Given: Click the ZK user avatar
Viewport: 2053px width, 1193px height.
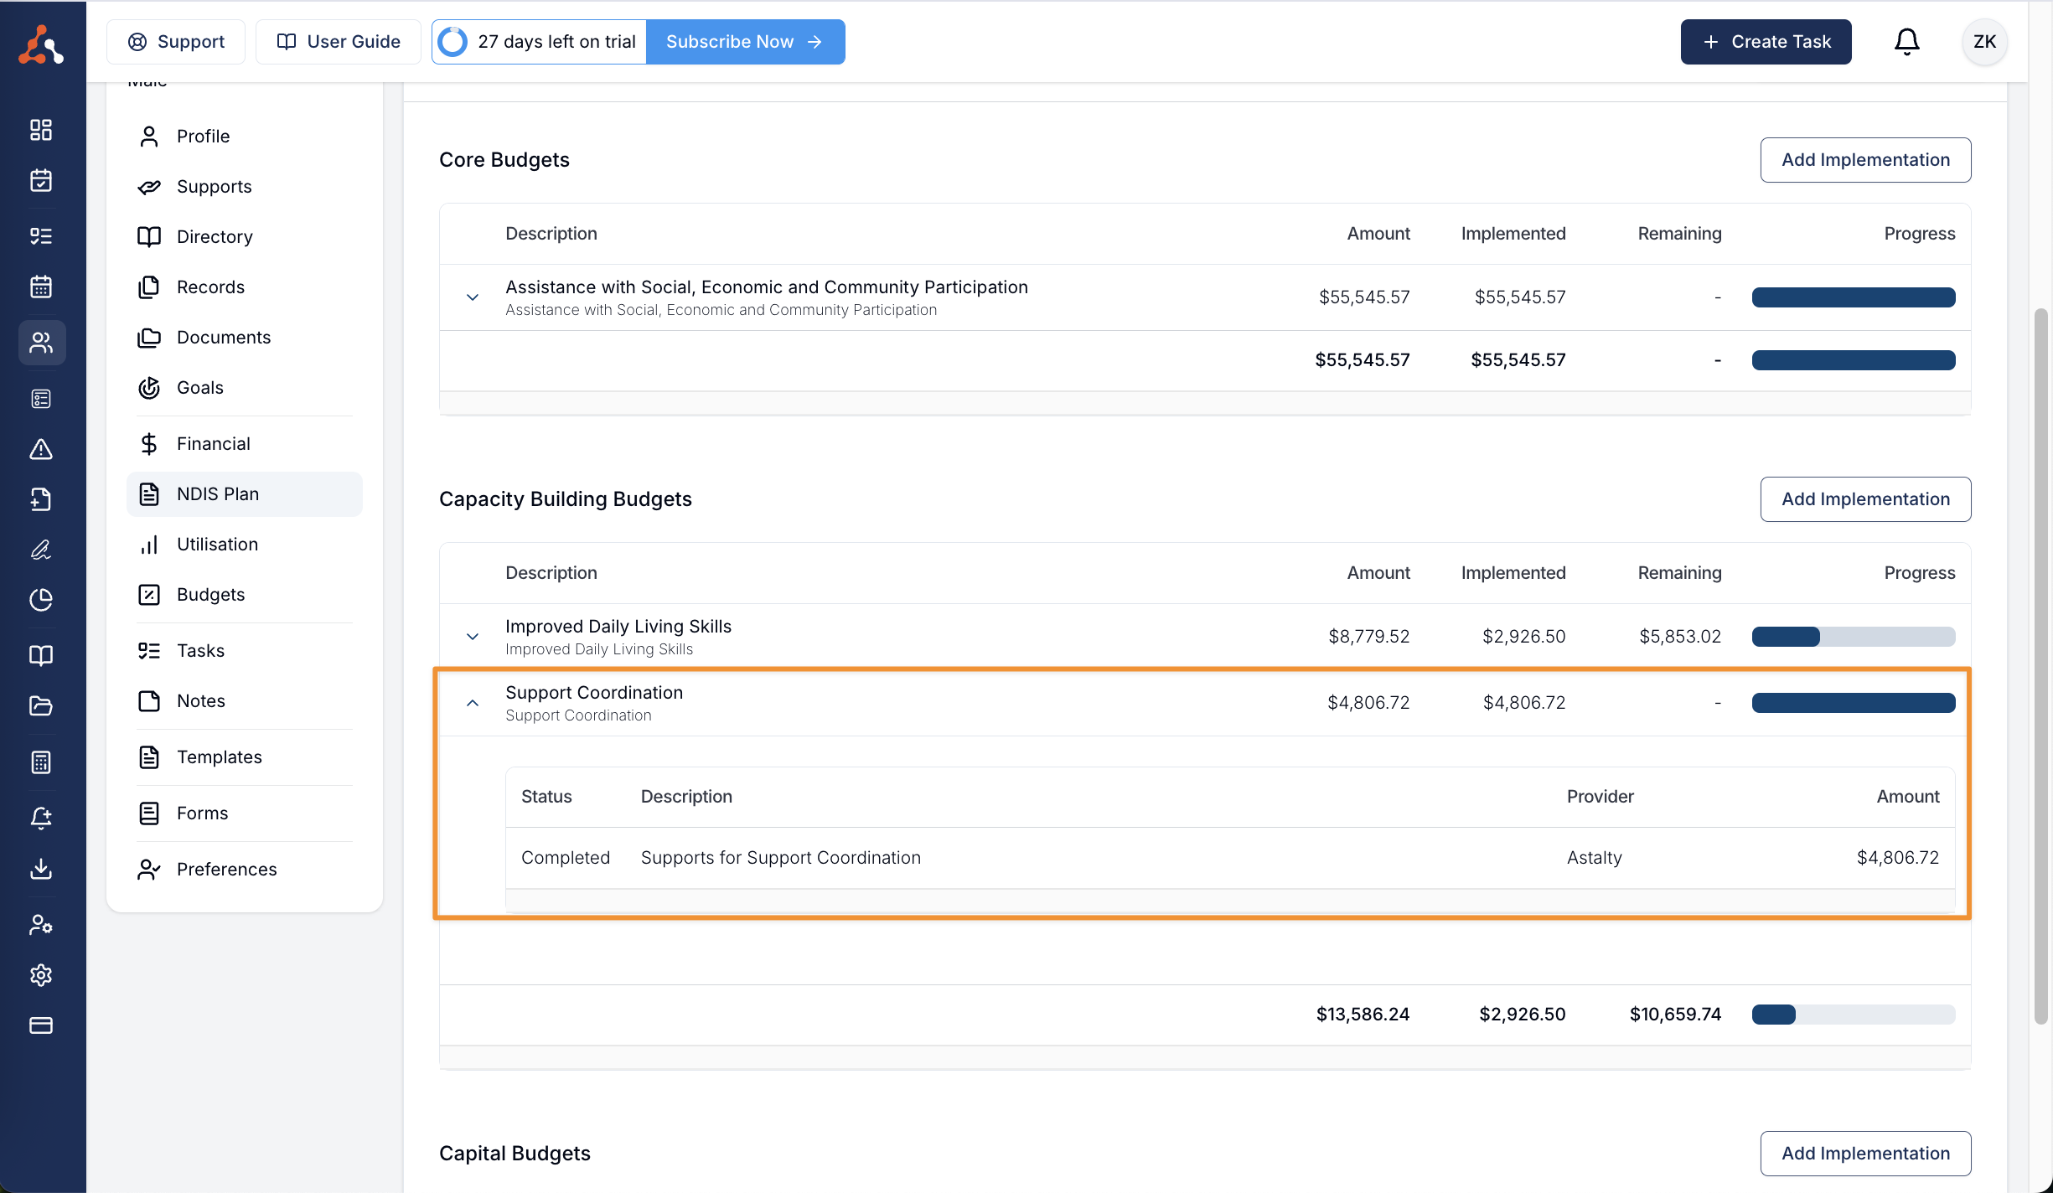Looking at the screenshot, I should pos(1984,41).
